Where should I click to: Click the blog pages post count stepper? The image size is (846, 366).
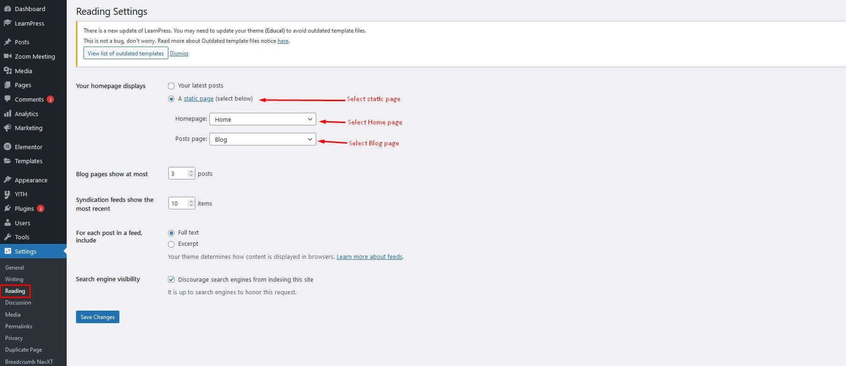(x=191, y=173)
